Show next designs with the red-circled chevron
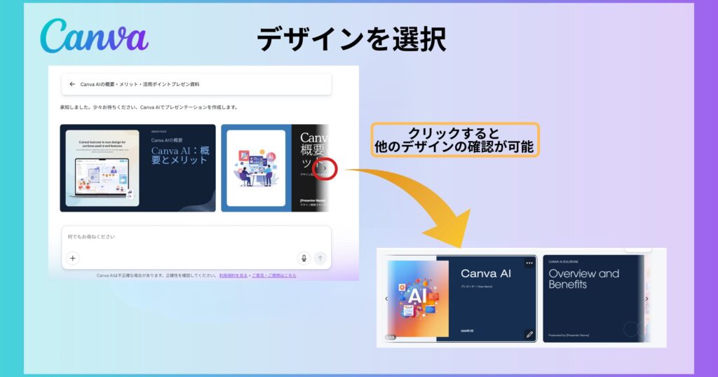This screenshot has width=718, height=377. (323, 168)
